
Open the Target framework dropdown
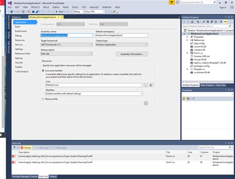[x=66, y=45]
